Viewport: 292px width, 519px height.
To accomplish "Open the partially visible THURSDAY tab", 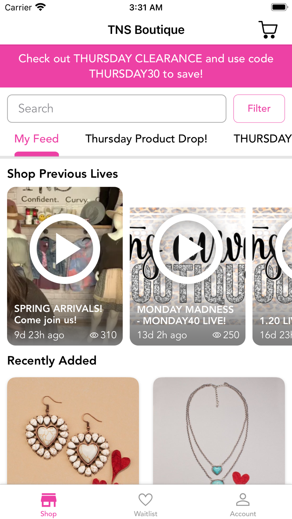I will pyautogui.click(x=263, y=139).
